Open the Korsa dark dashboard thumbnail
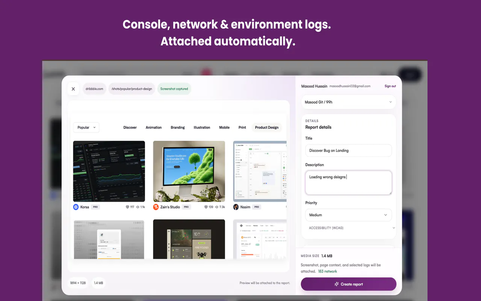Screen dimensions: 481x301 point(109,171)
